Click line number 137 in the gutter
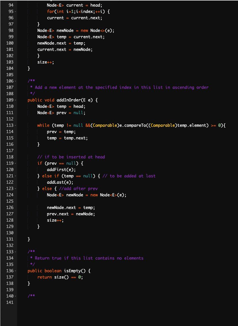The width and height of the screenshot is (238, 326). [x=10, y=277]
